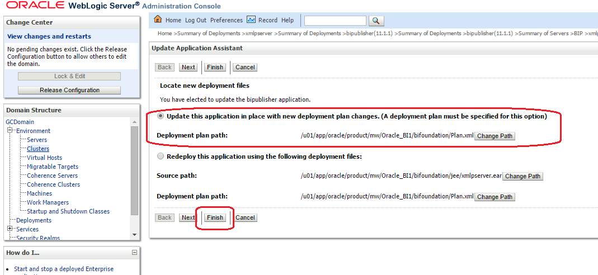Screen dimensions: 598x275
Task: Open Coherence Servers tree item
Action: point(52,176)
